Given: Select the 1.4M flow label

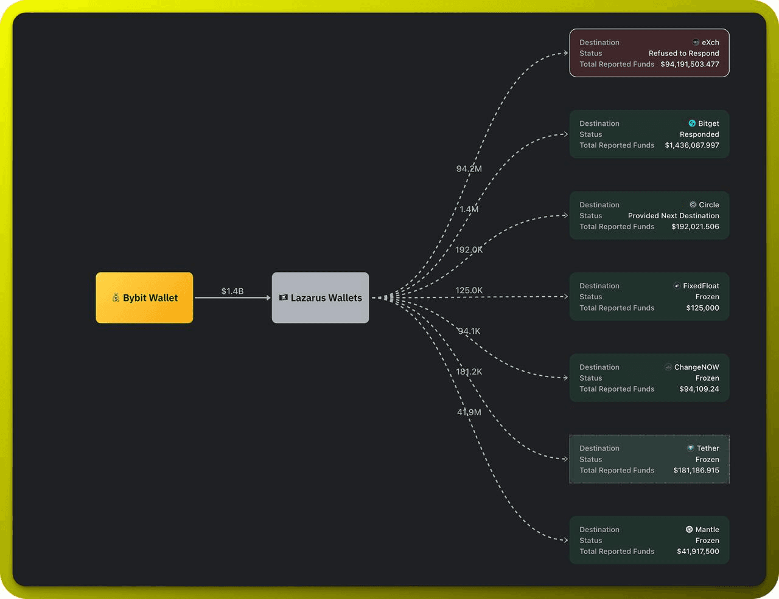Looking at the screenshot, I should click(x=469, y=209).
